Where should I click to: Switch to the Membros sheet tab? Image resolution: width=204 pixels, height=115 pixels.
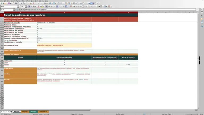[25, 112]
